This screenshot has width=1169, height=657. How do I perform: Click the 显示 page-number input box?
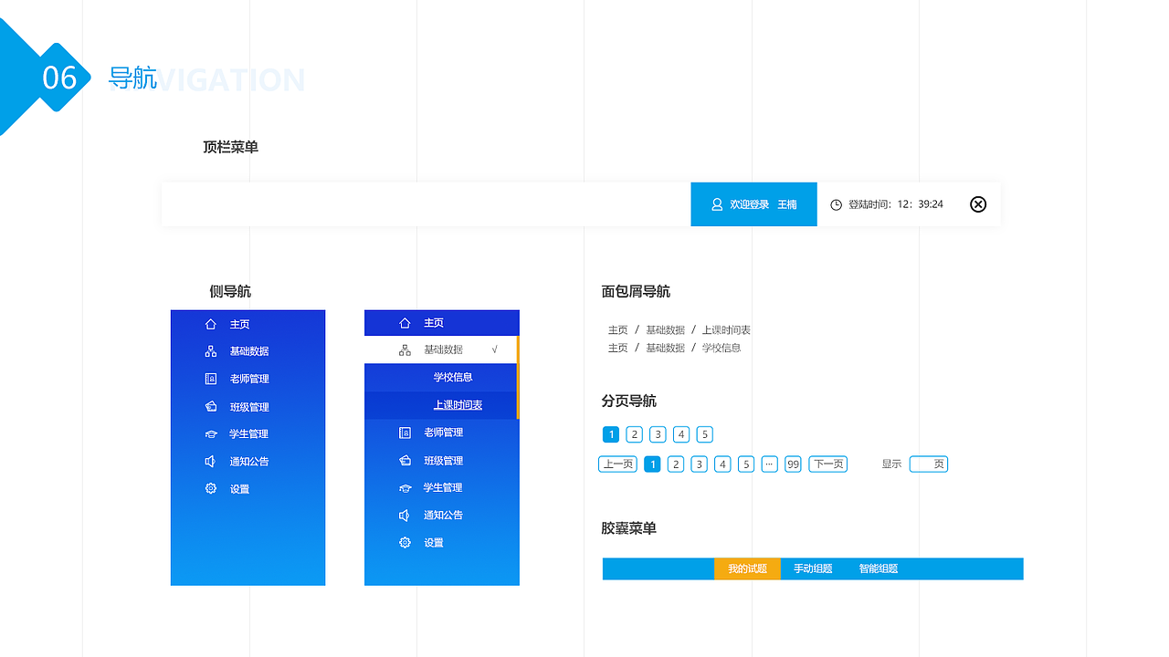929,464
